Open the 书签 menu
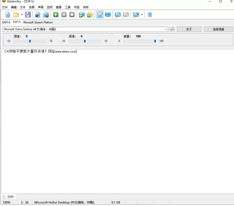This screenshot has height=206, width=234. (x=77, y=7)
